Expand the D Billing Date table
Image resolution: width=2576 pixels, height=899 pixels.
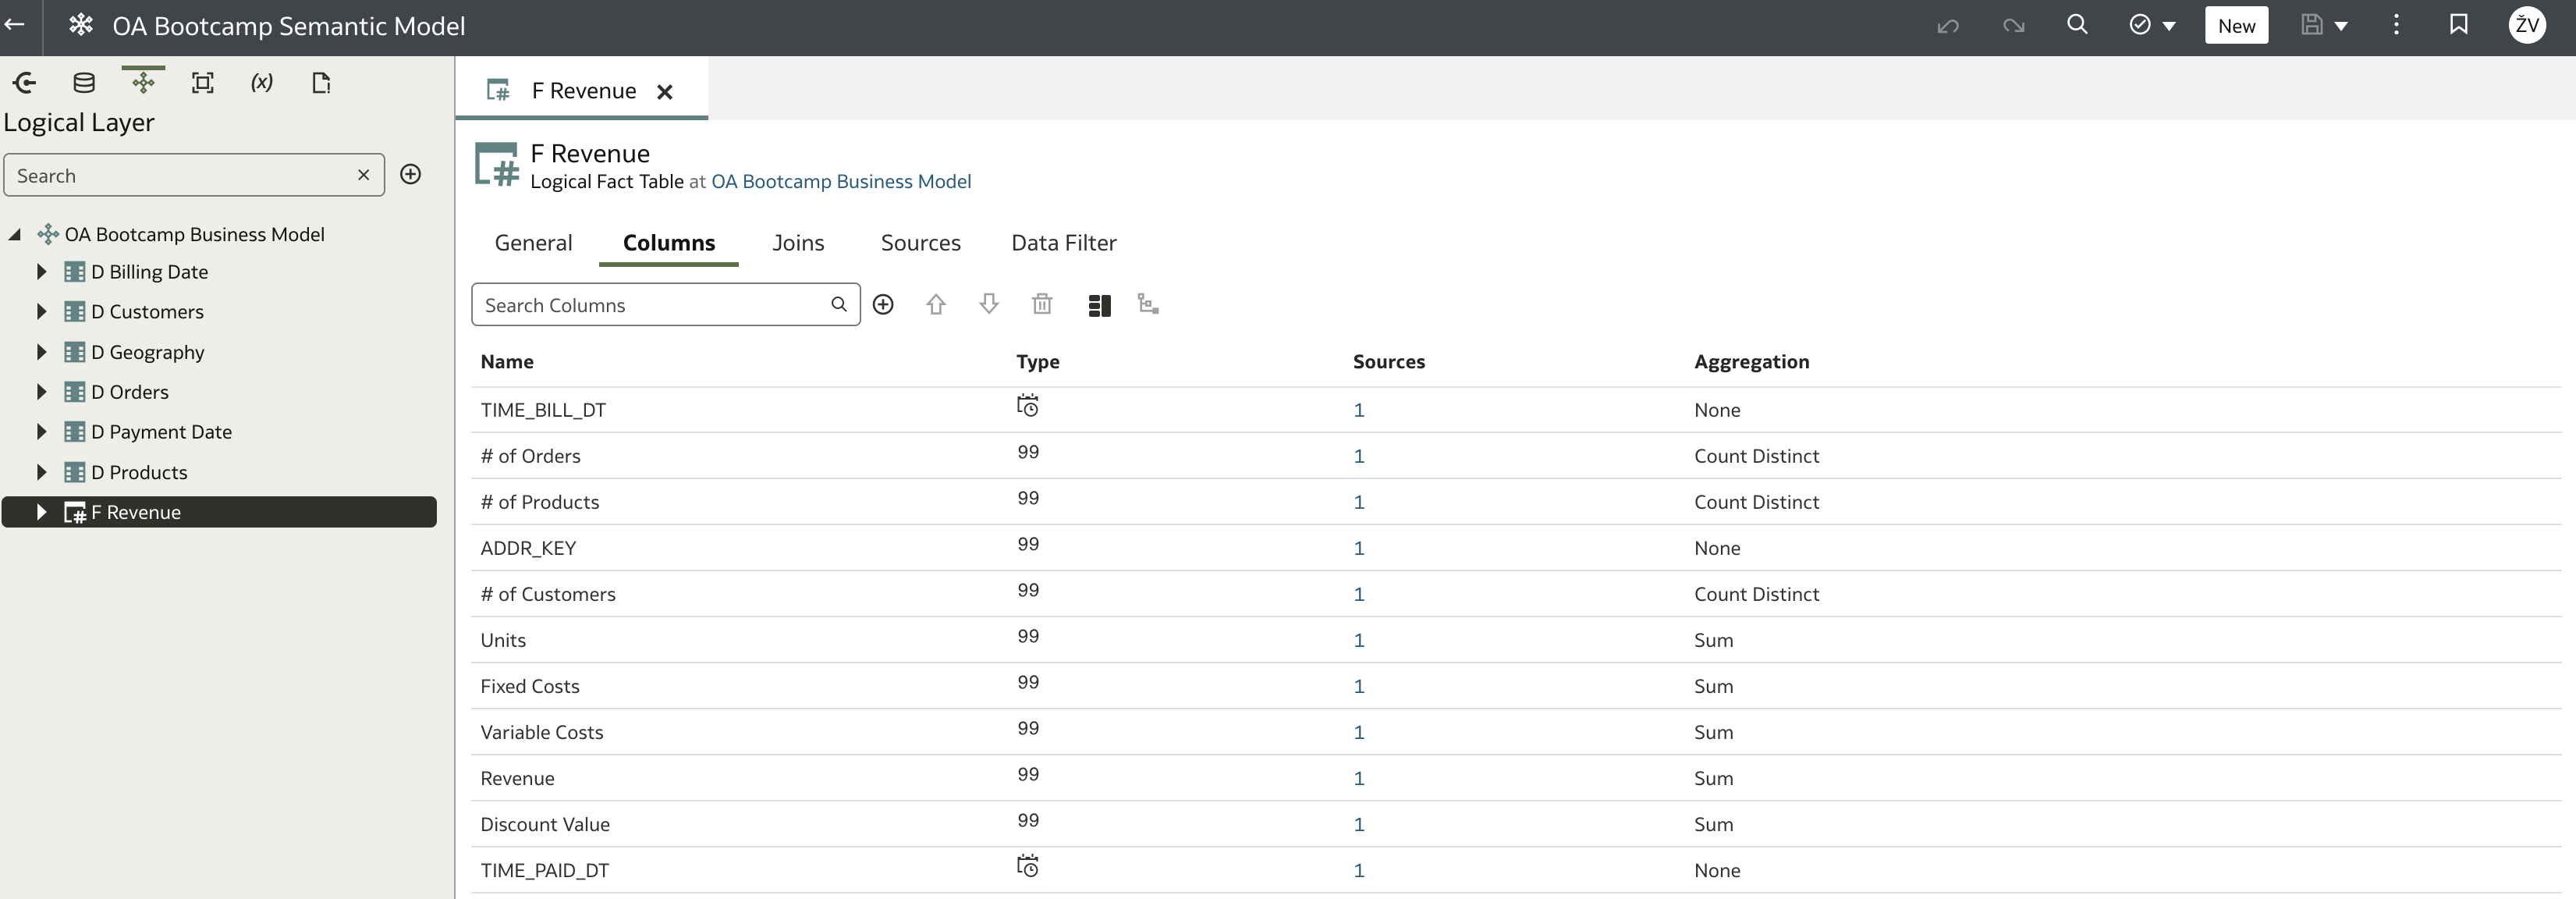pos(41,271)
